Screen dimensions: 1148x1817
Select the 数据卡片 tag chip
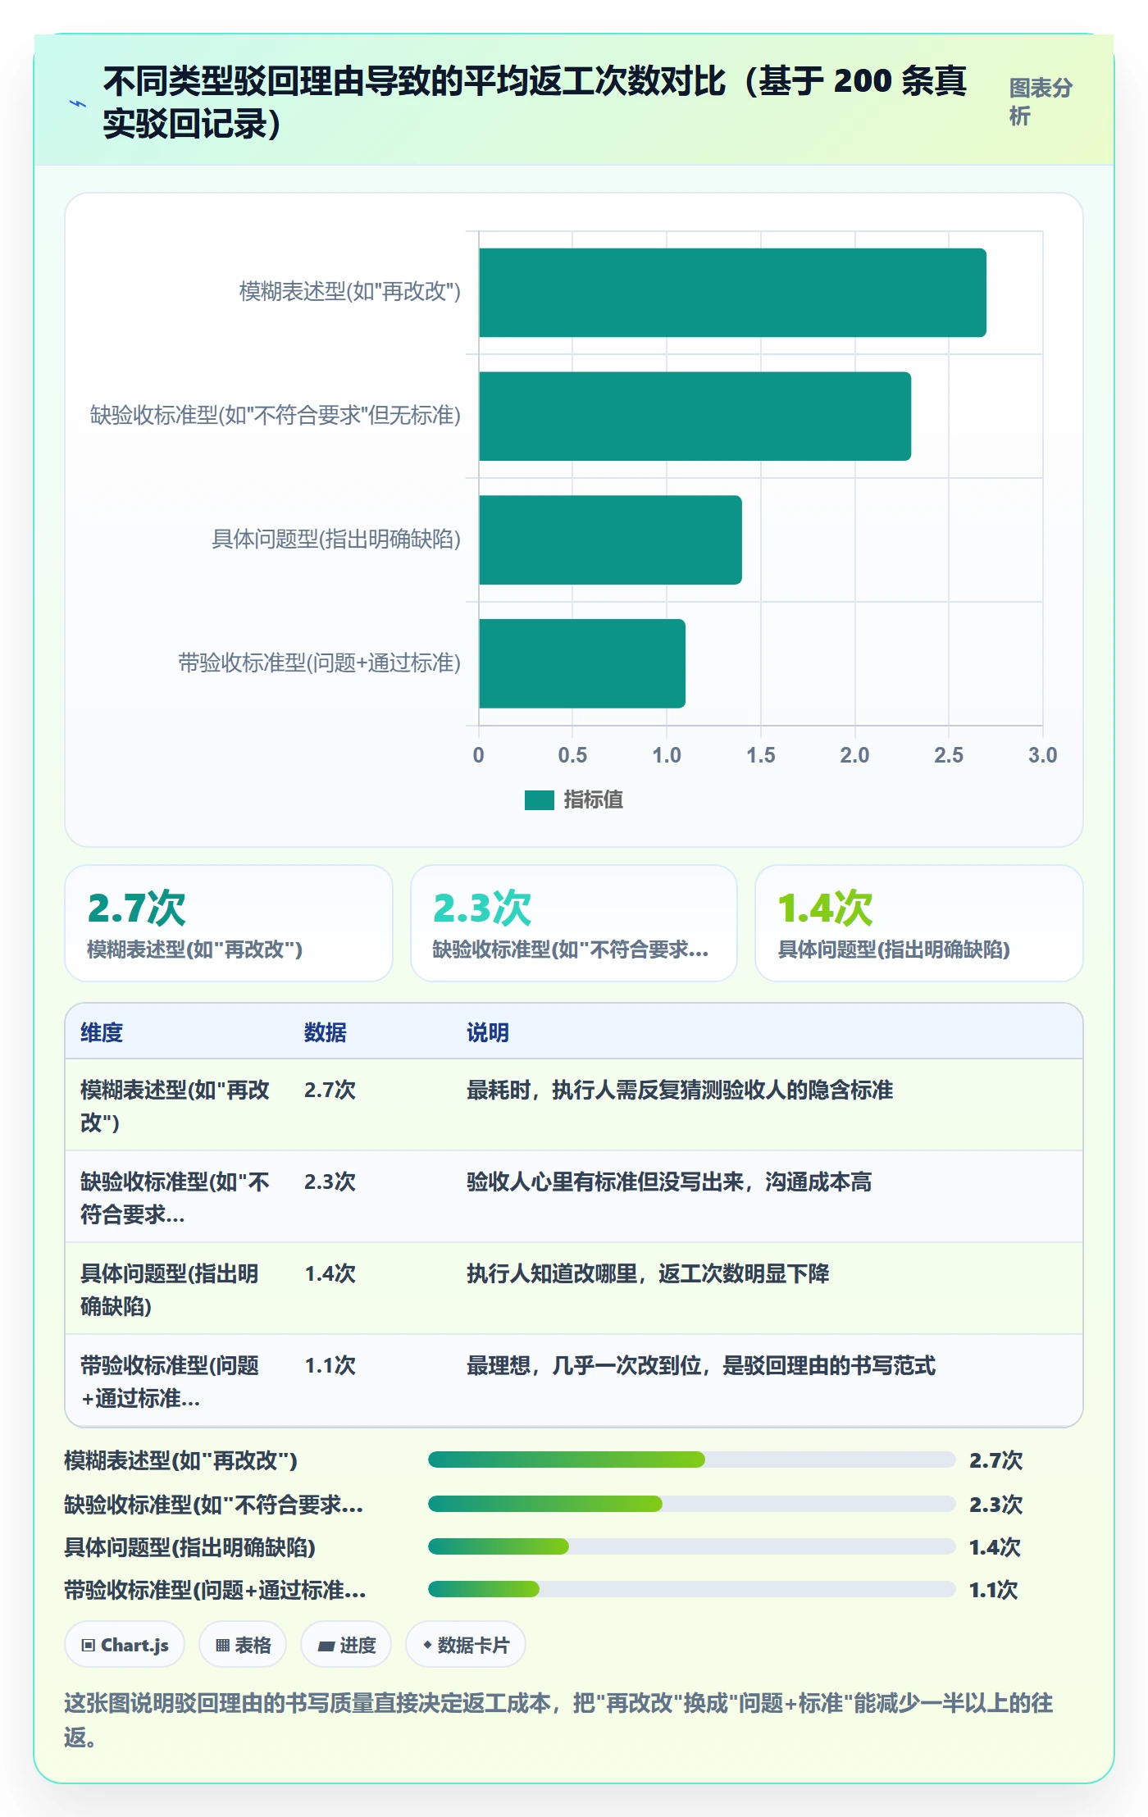point(466,1645)
